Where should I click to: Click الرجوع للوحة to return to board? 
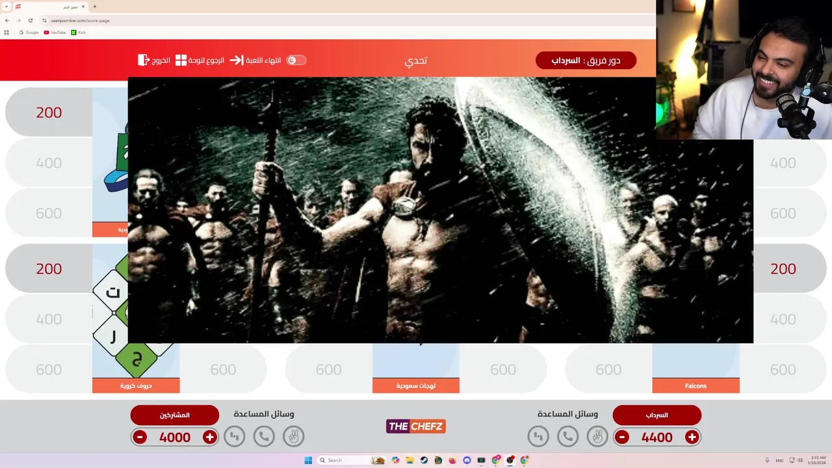tap(206, 60)
